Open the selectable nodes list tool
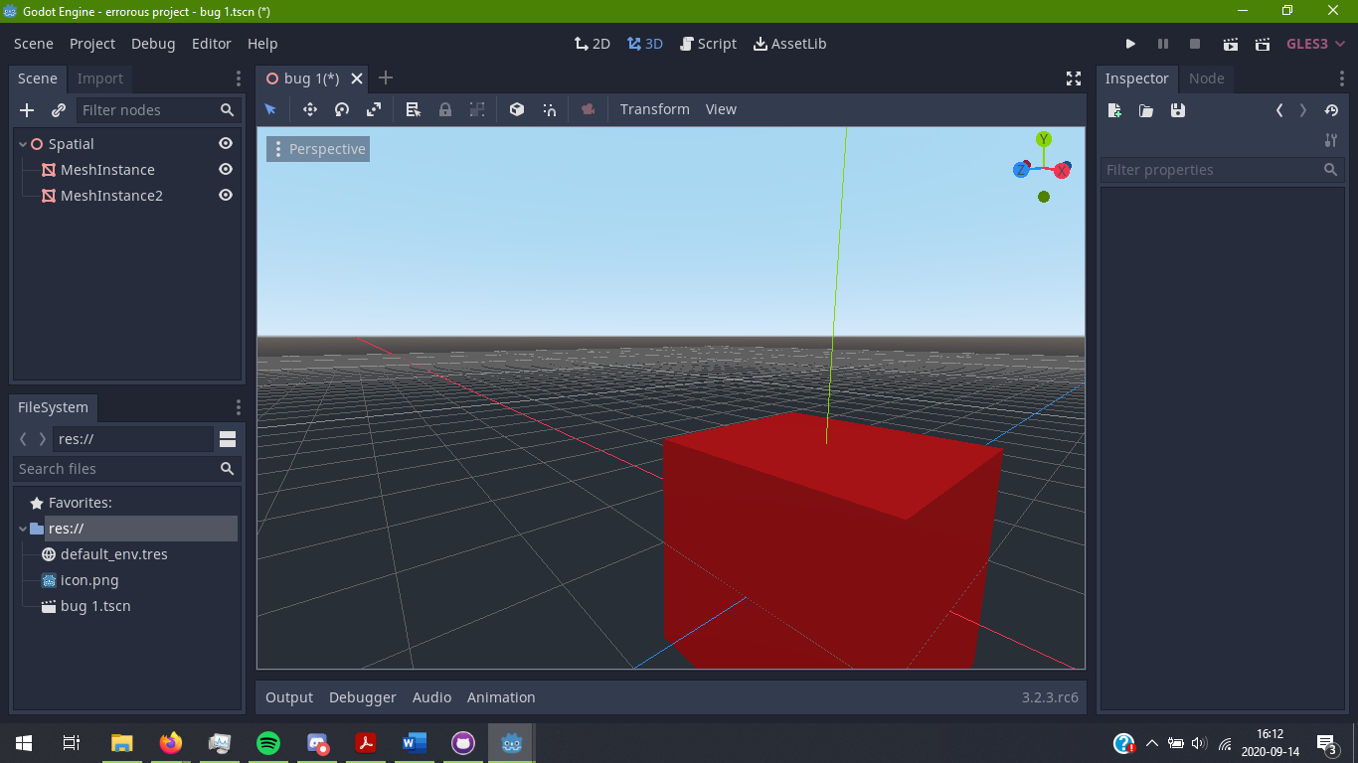Viewport: 1358px width, 763px height. [x=414, y=109]
